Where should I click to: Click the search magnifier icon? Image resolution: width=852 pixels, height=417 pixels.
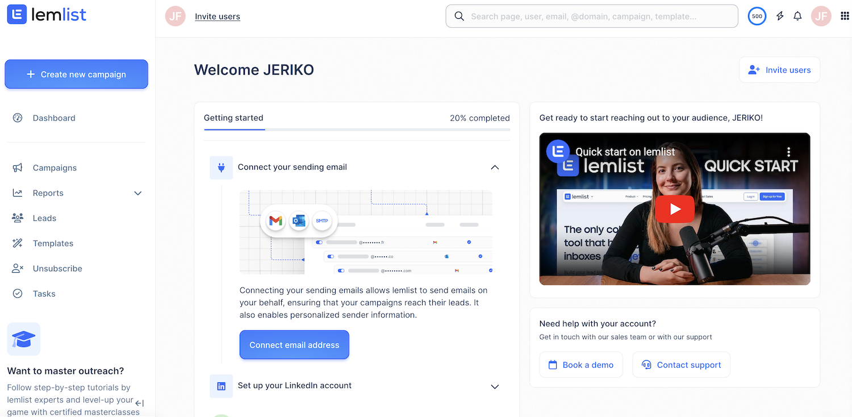click(x=459, y=16)
